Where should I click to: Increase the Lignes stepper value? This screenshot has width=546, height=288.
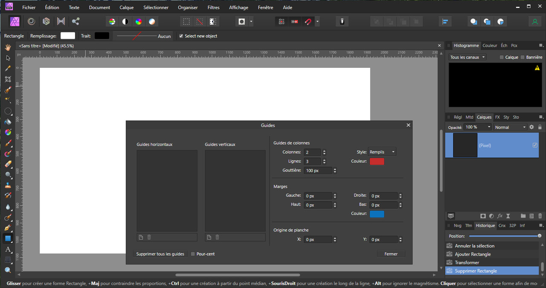324,160
